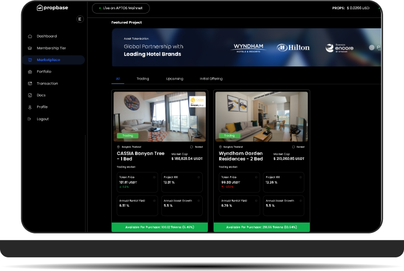
Task: Collapse the sidebar using the toggle icon
Action: point(80,19)
